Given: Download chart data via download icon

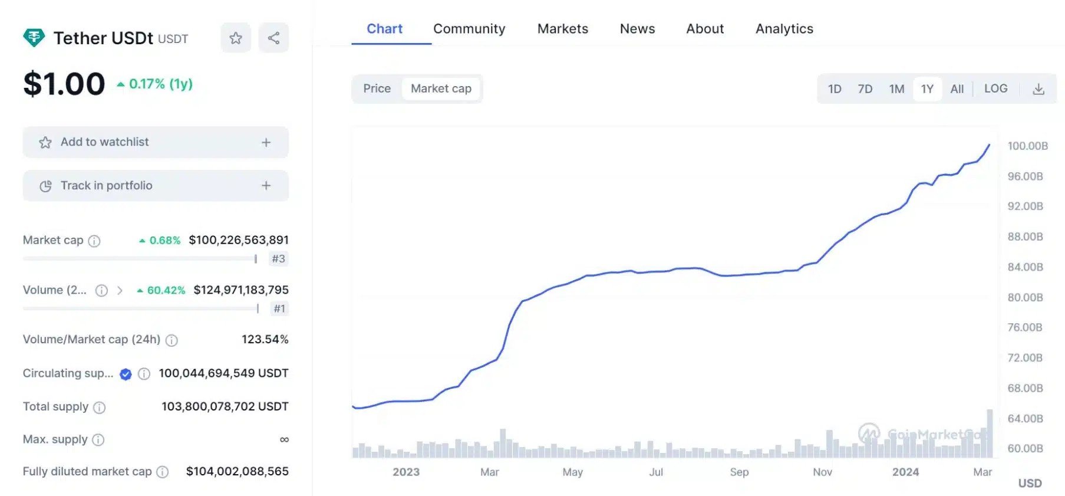Looking at the screenshot, I should tap(1038, 89).
